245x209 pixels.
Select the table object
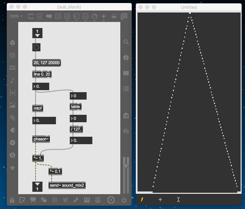click(x=75, y=107)
